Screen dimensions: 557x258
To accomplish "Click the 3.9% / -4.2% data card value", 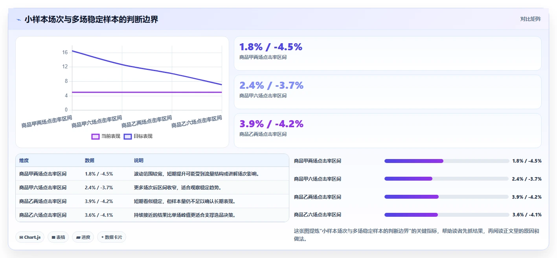I will [x=271, y=124].
